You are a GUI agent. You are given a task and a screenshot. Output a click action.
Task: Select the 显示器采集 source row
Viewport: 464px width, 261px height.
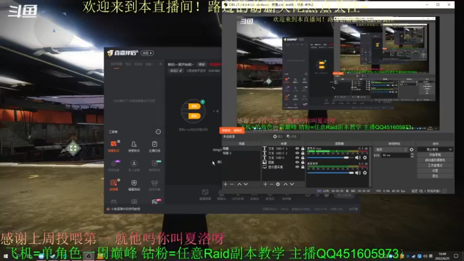284,167
